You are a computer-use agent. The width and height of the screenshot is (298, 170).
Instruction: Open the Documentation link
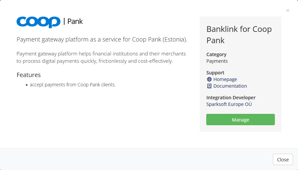pos(230,86)
